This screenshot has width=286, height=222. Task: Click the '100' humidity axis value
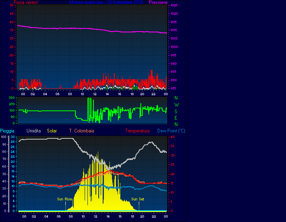pos(4,137)
